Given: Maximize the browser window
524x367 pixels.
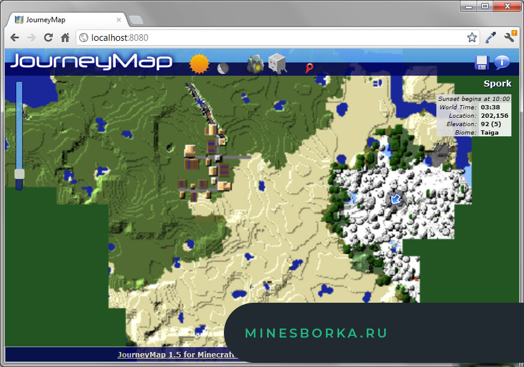Looking at the screenshot, I should tap(485, 6).
